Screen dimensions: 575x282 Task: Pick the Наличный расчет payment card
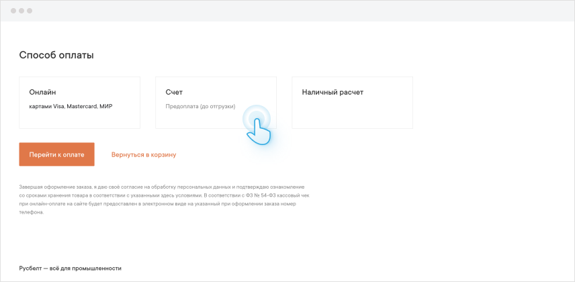352,102
